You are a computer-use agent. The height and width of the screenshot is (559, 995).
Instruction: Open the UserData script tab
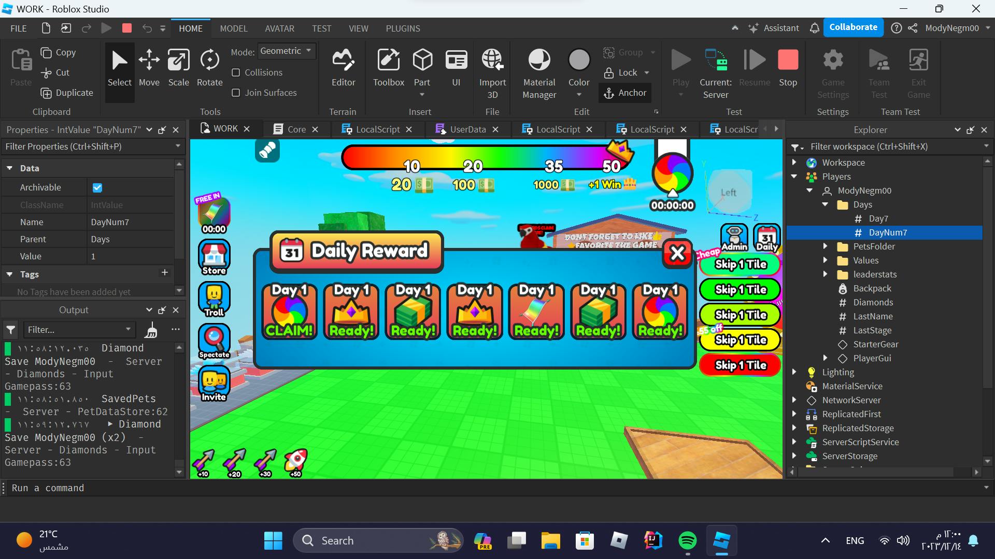pyautogui.click(x=467, y=129)
